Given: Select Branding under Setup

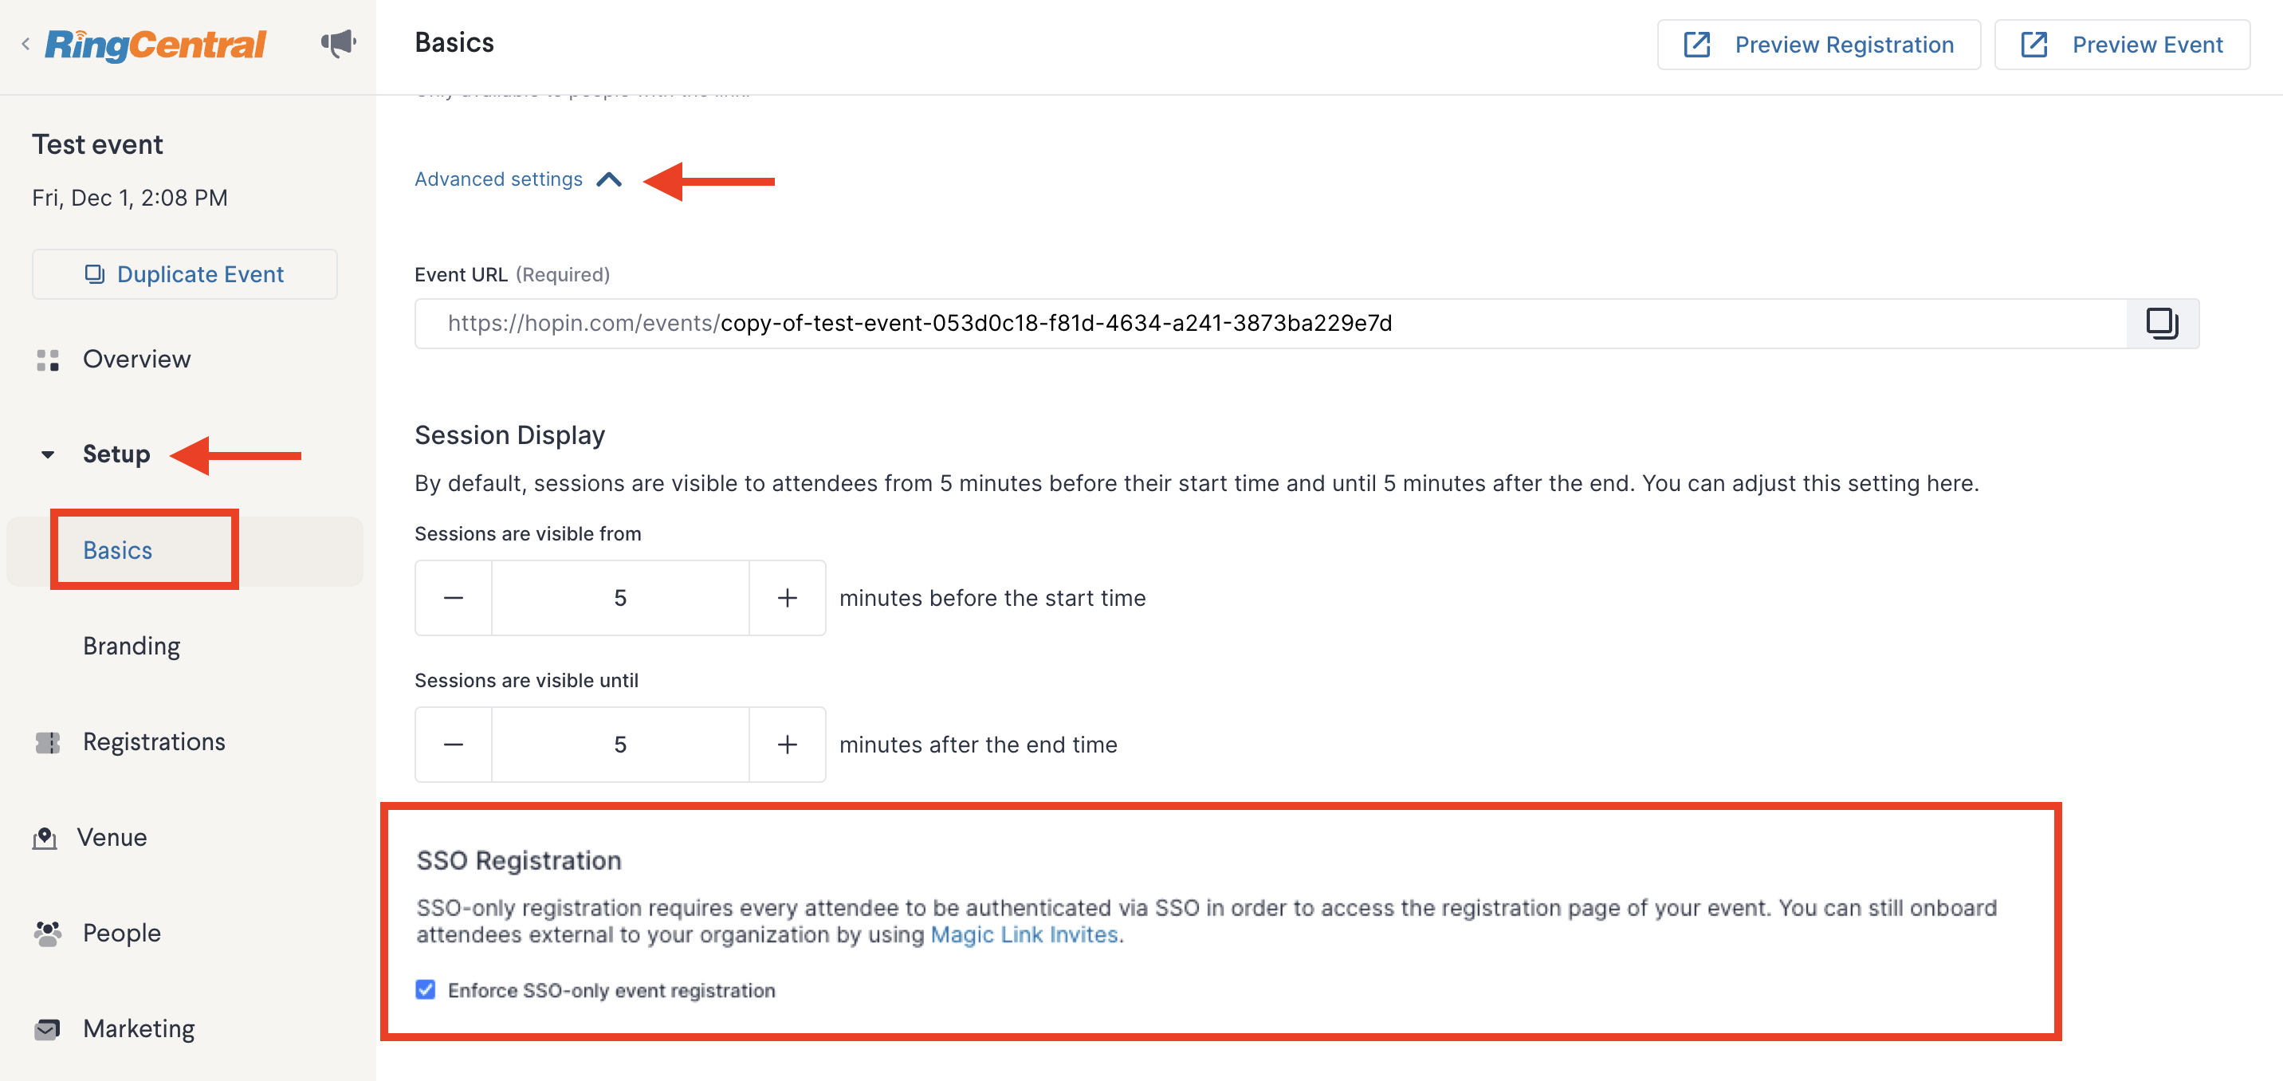Looking at the screenshot, I should pos(132,646).
